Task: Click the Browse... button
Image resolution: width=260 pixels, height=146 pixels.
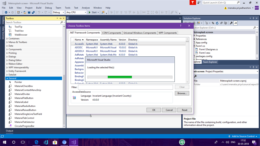Action: tap(182, 93)
